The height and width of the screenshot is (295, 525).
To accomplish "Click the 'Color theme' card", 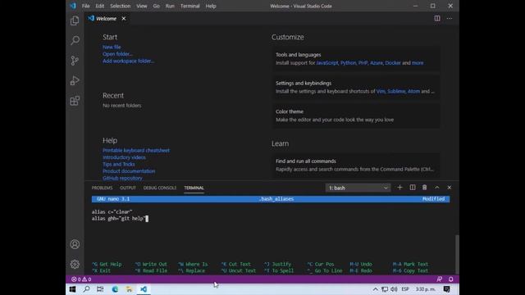I will (x=356, y=116).
